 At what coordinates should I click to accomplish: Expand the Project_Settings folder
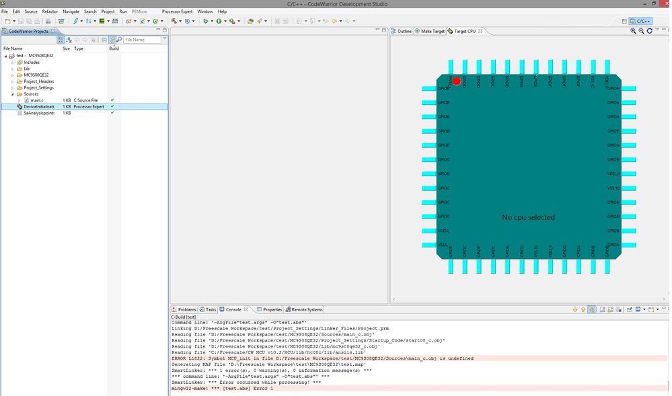click(x=13, y=87)
